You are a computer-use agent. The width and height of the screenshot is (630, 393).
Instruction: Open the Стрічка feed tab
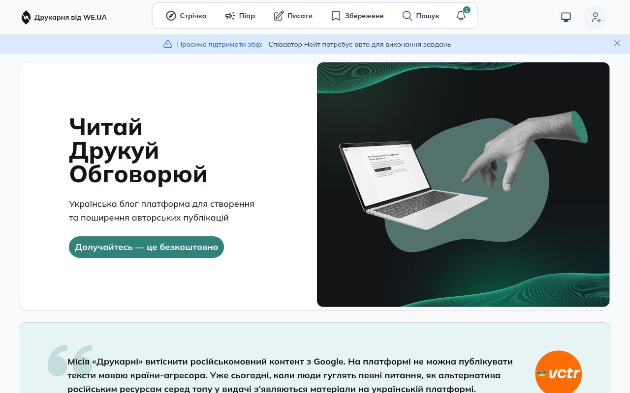coord(186,16)
